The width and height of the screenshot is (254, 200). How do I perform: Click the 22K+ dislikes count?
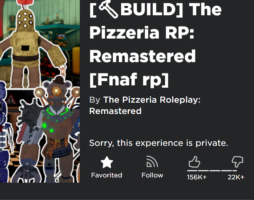coord(236,177)
